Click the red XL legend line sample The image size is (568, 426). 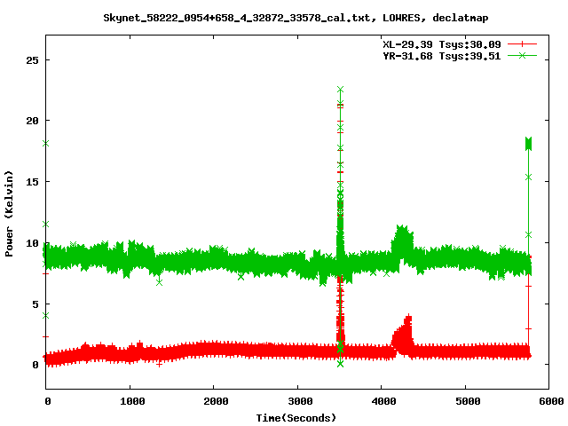[522, 44]
